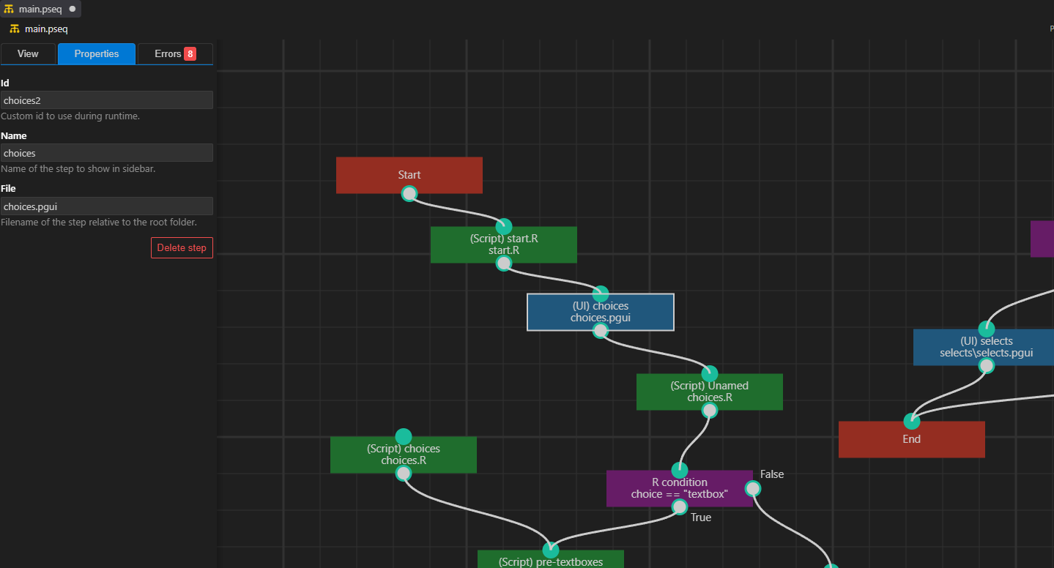Click the 'Custom id to use during runtime.' hint

[x=70, y=116]
